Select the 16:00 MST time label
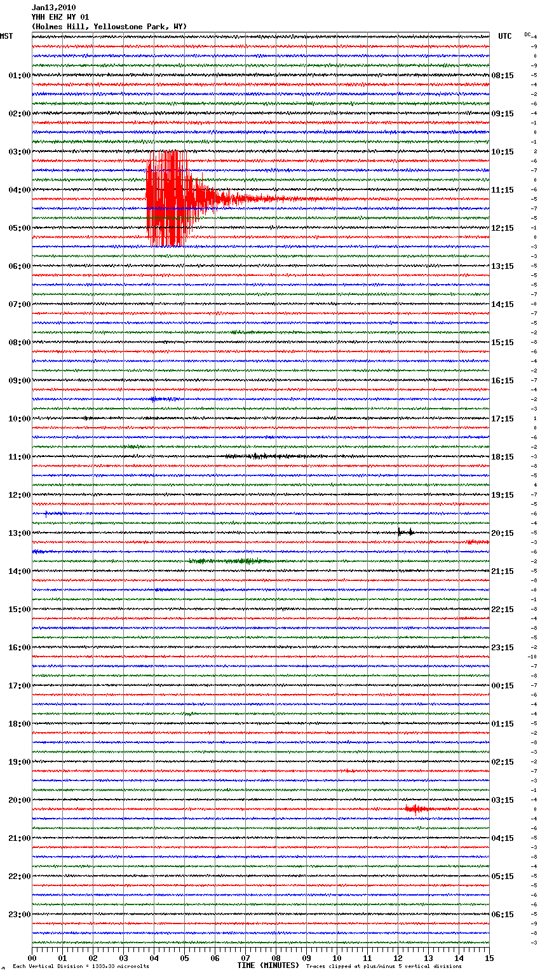Screen dimensions: 540x975 [20, 648]
